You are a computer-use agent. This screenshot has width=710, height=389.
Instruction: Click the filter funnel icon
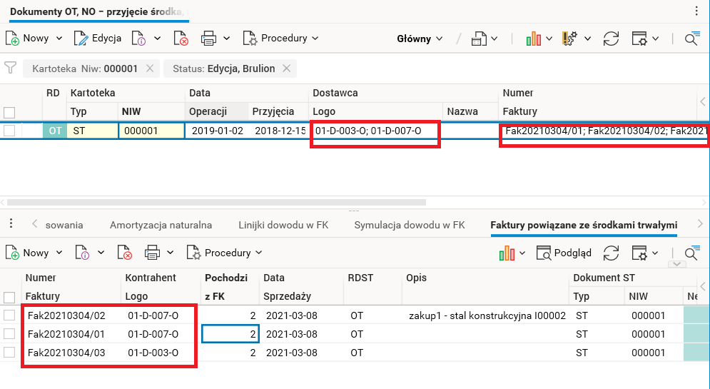click(10, 68)
